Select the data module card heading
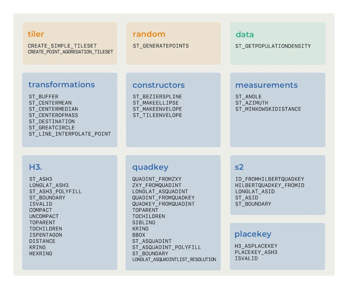Viewport: 348px width, 289px height. [x=245, y=34]
